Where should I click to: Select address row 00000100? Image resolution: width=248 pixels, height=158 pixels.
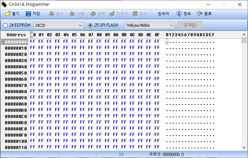[16, 141]
